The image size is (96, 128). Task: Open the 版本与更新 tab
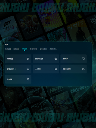(43, 49)
